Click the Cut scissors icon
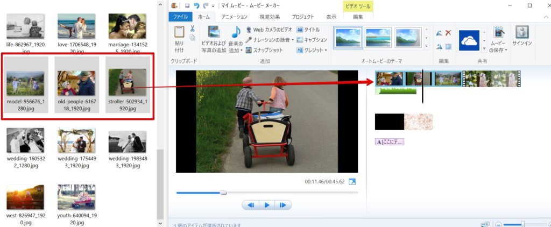 pos(193,29)
